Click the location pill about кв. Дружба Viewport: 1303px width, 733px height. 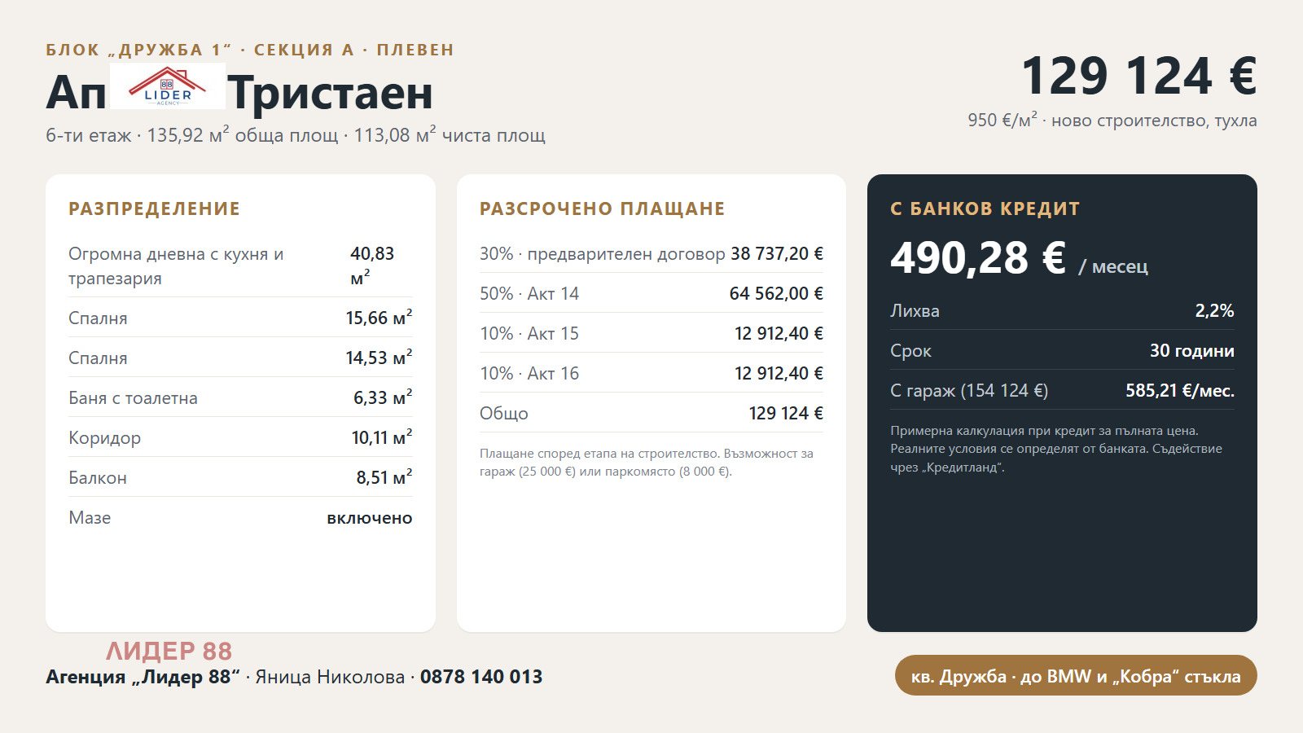(x=1076, y=676)
